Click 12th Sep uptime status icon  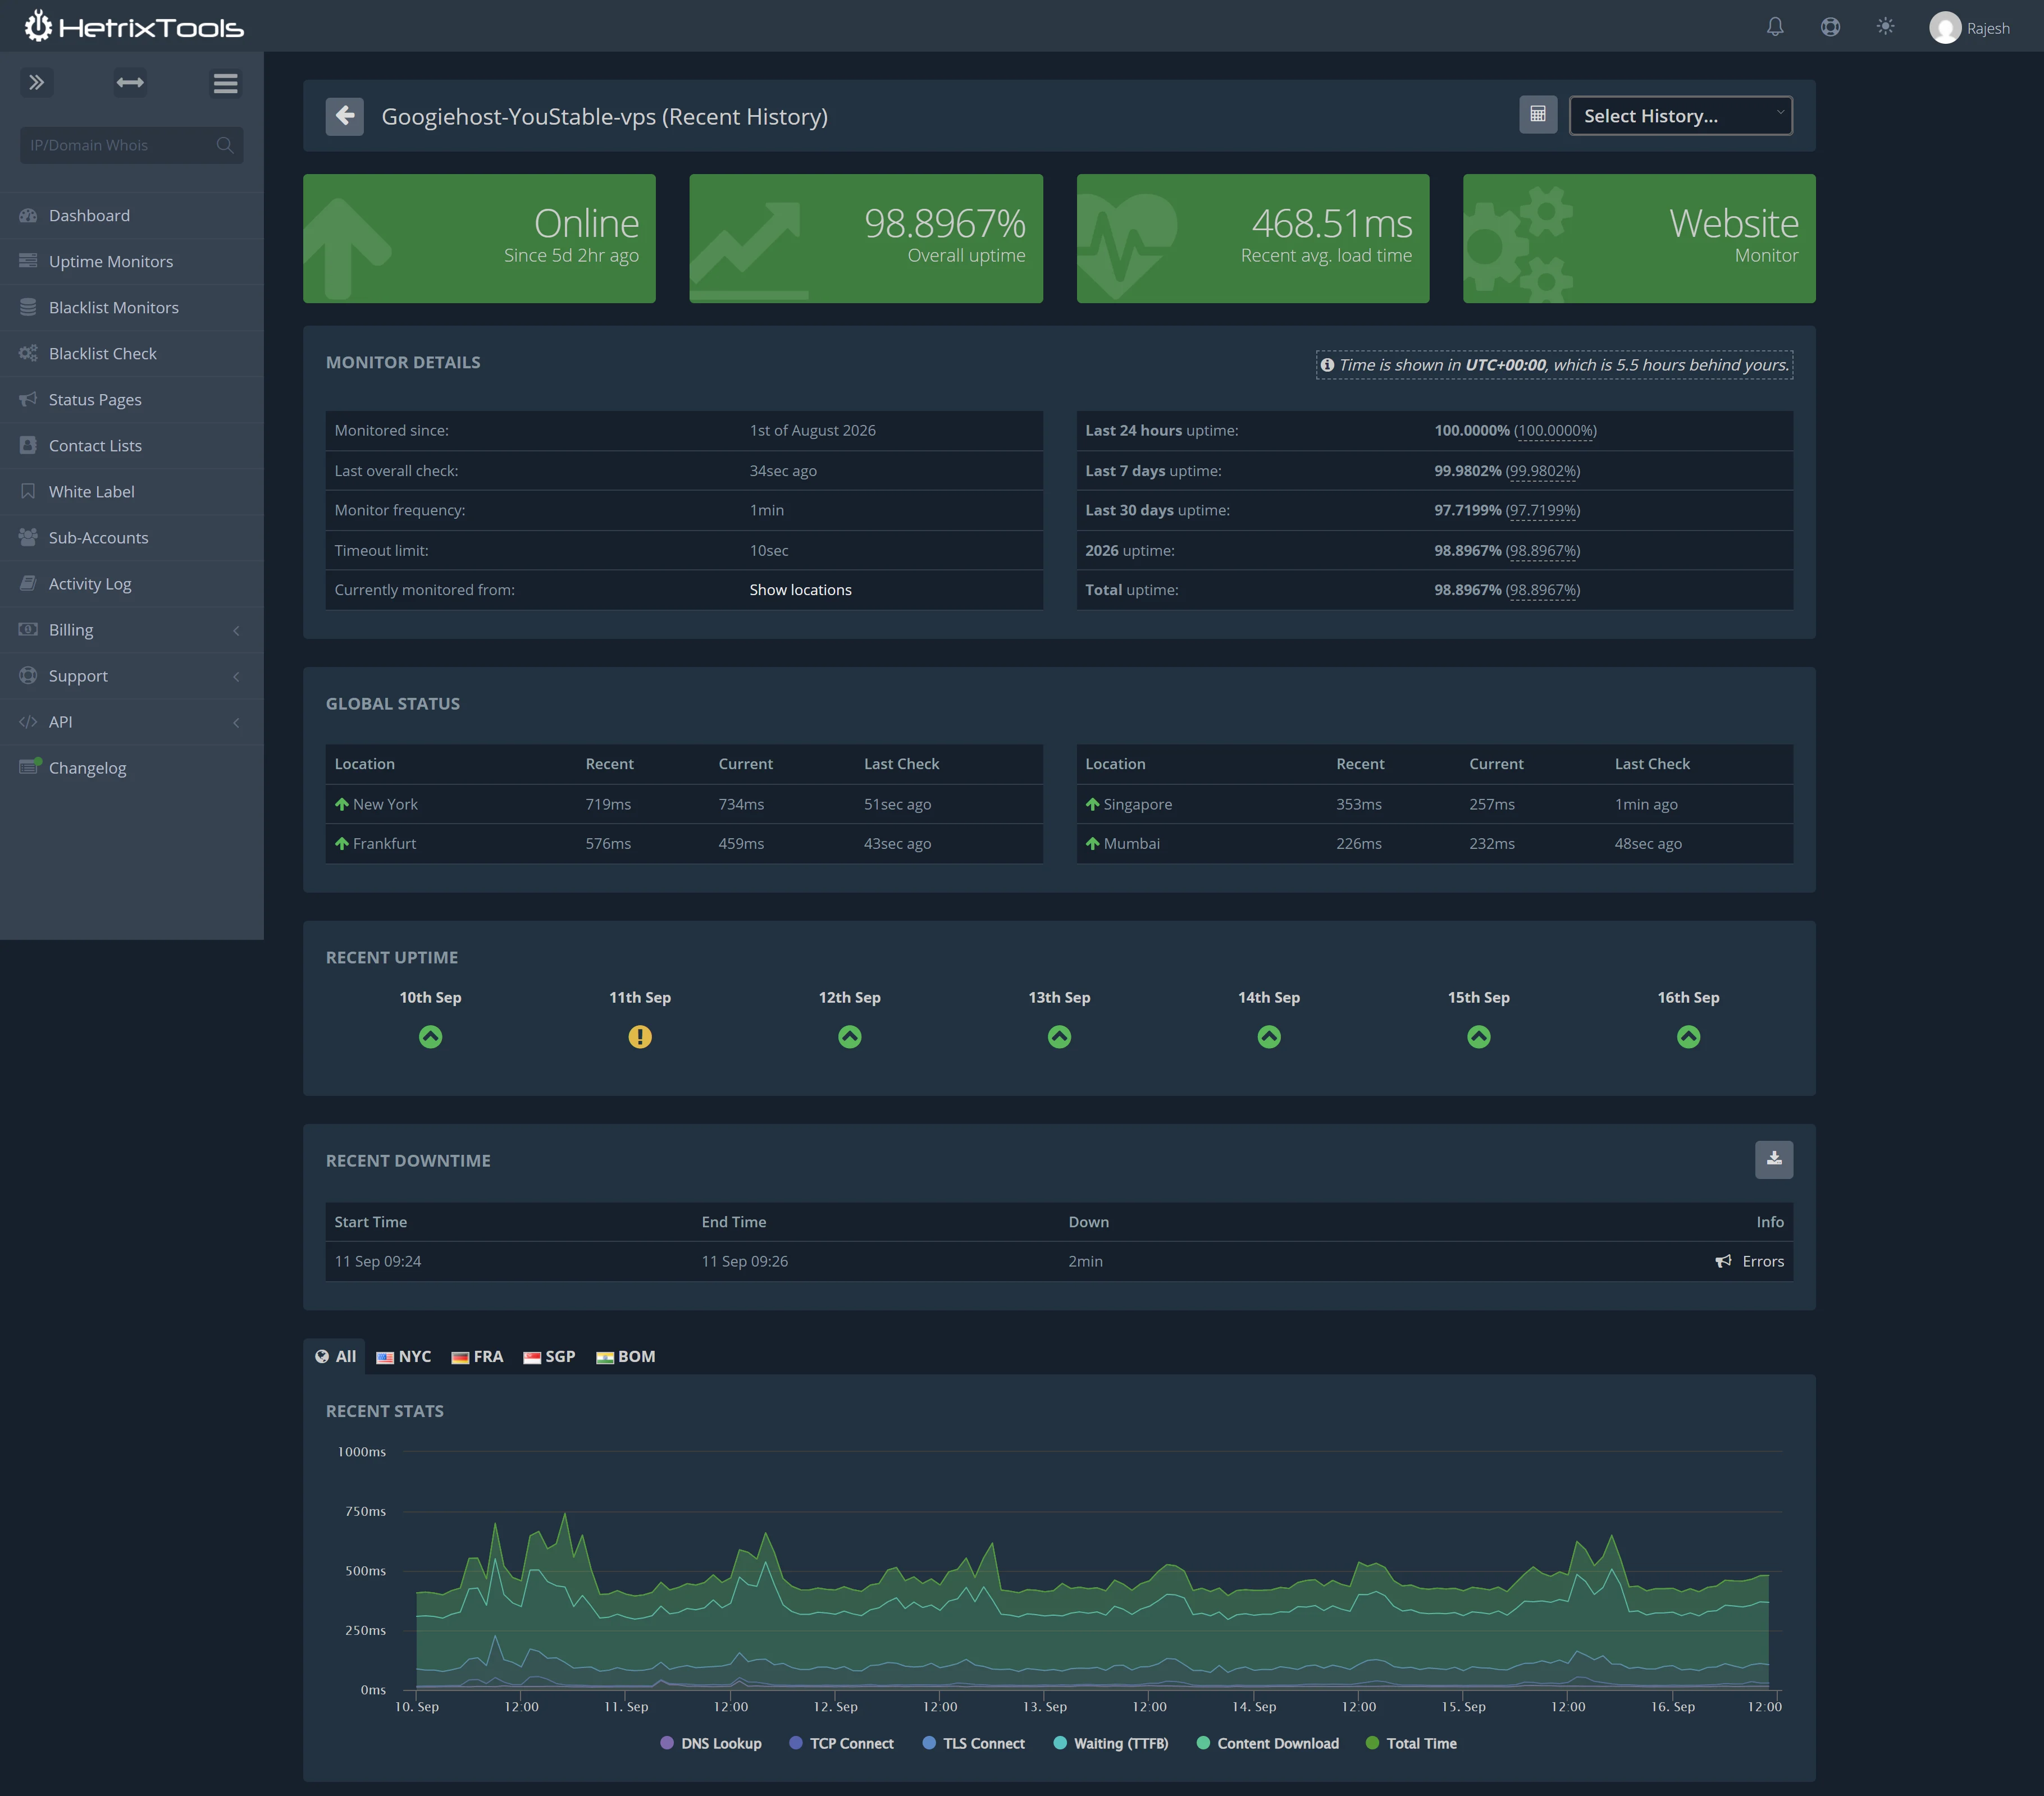pos(850,1037)
